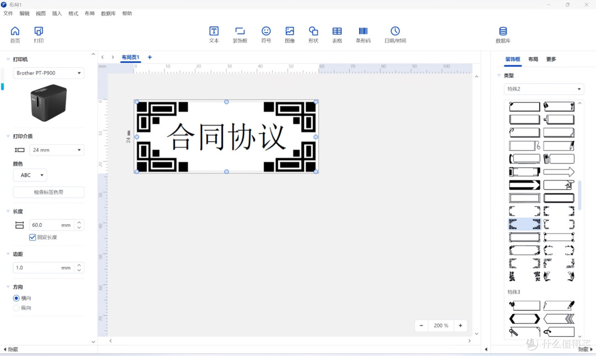Select the 横向 orientation radio button
This screenshot has height=356, width=596.
click(x=17, y=298)
